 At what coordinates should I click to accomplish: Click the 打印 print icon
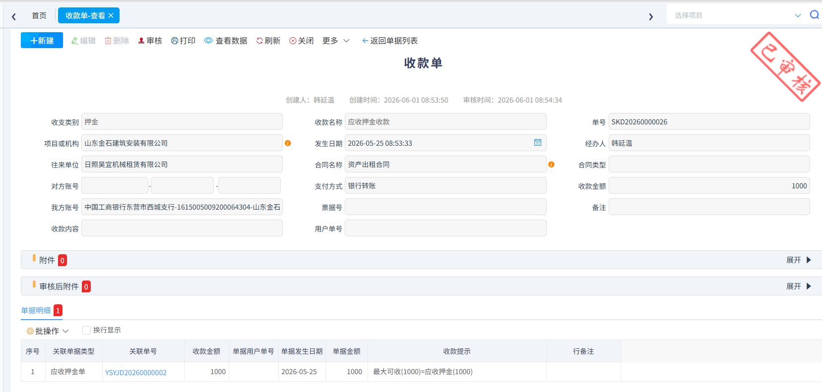(175, 41)
